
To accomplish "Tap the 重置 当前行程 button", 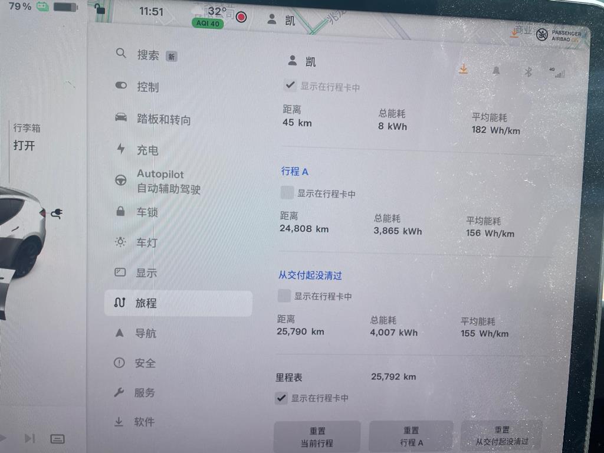I will click(x=317, y=437).
